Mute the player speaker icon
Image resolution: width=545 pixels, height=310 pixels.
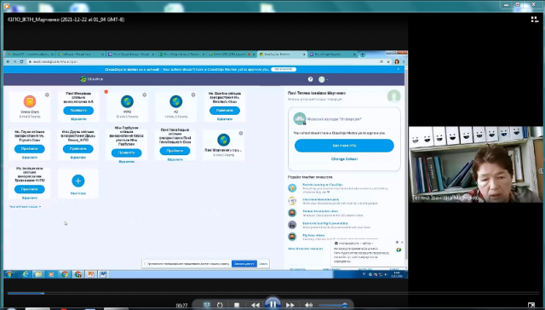[308, 305]
